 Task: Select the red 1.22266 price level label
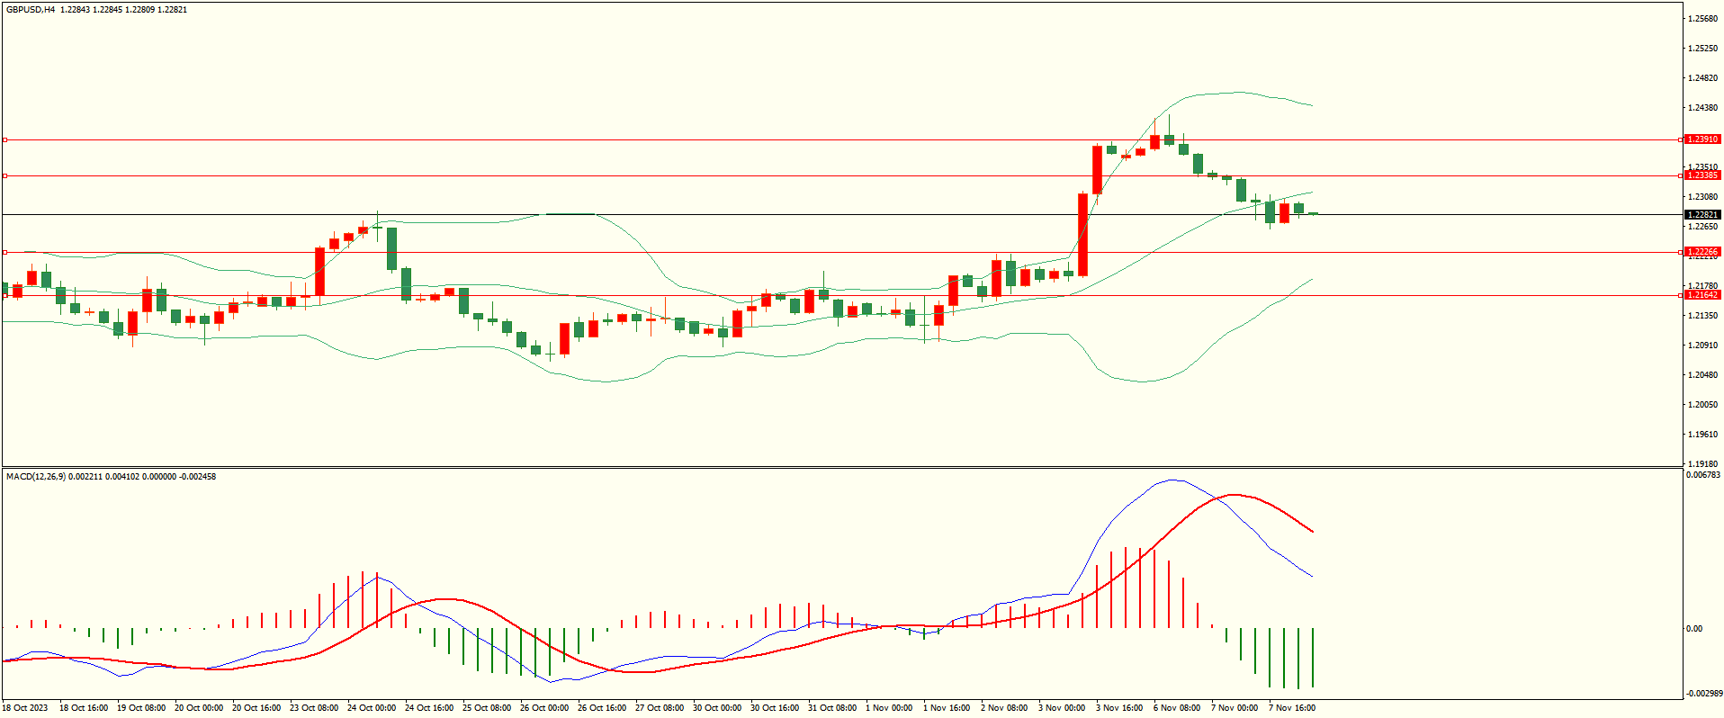tap(1702, 252)
